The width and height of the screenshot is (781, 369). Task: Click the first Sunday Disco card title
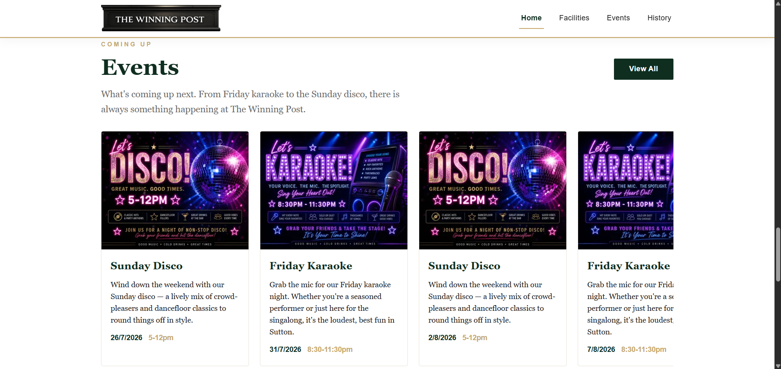147,266
